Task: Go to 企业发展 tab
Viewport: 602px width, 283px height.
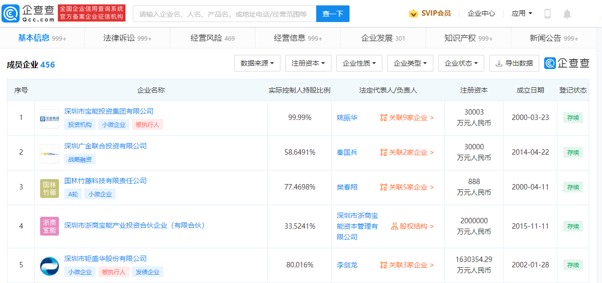Action: (x=383, y=38)
